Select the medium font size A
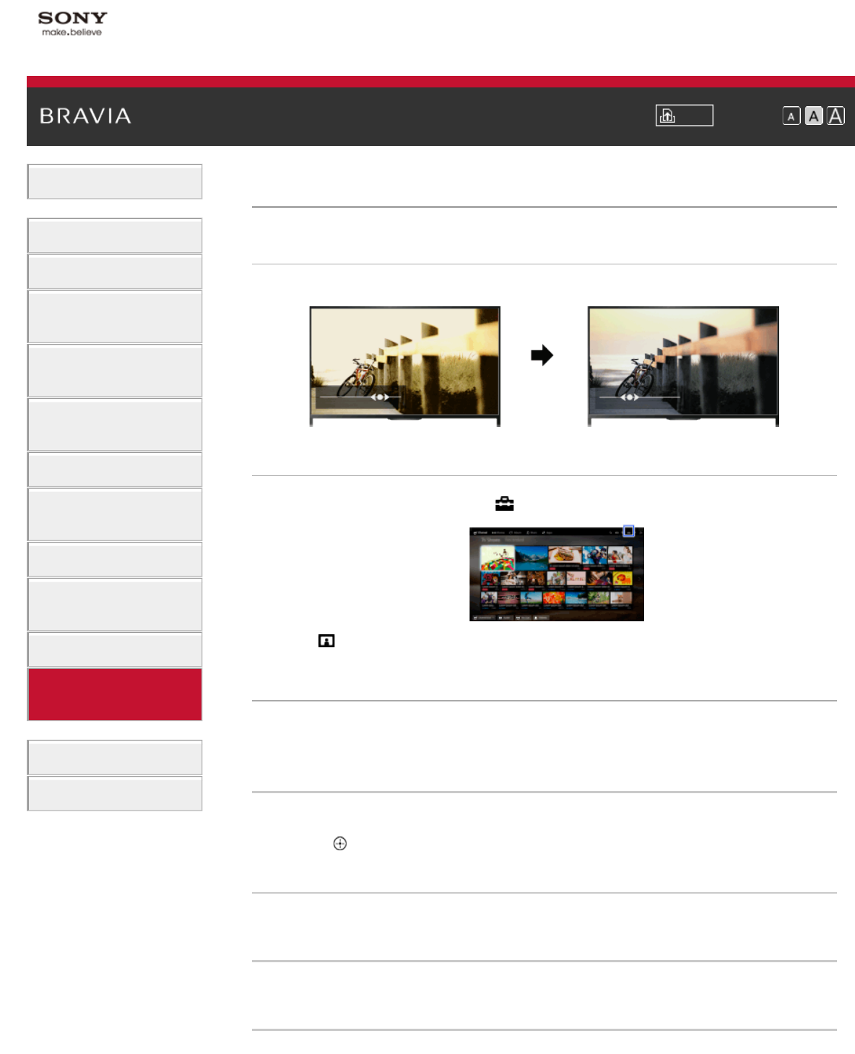This screenshot has height=1054, width=855. (814, 116)
